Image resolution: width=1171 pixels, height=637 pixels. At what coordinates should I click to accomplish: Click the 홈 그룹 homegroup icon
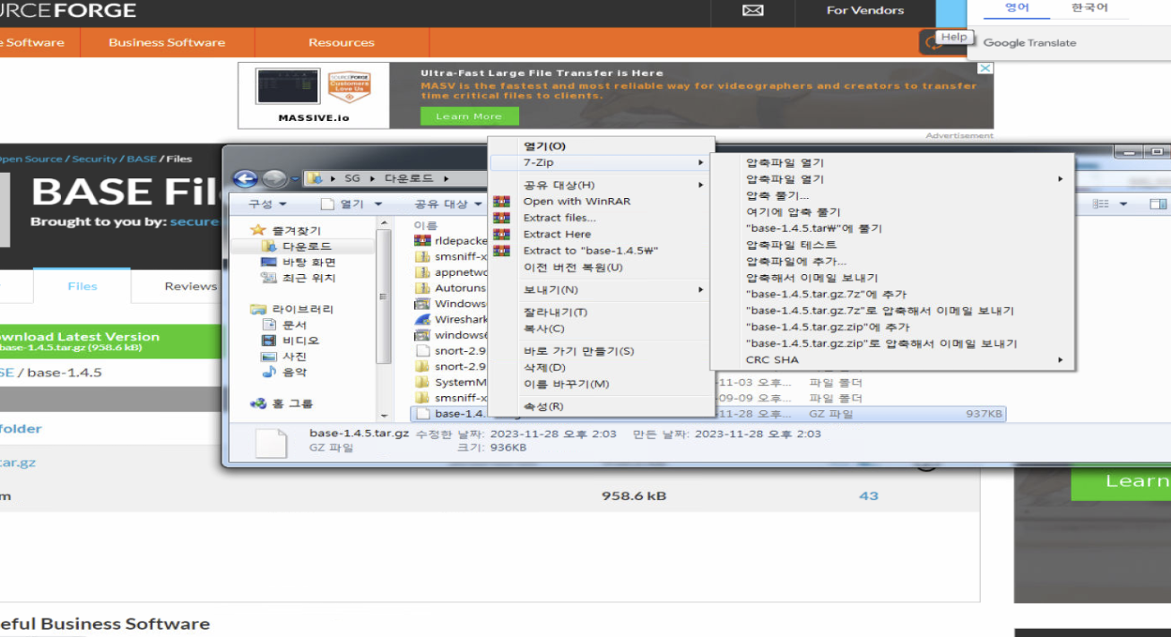[x=258, y=403]
